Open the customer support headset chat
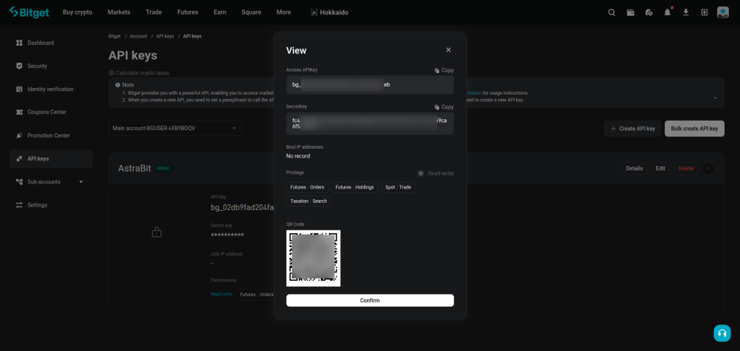Viewport: 740px width, 351px height. (x=722, y=333)
